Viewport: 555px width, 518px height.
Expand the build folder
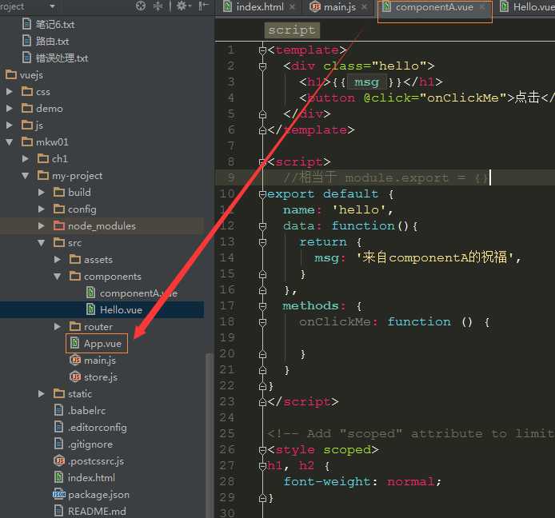point(42,192)
